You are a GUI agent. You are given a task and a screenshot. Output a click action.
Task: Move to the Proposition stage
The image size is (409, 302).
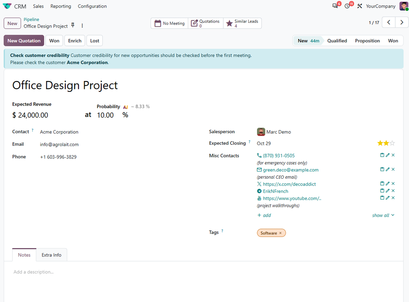point(367,41)
